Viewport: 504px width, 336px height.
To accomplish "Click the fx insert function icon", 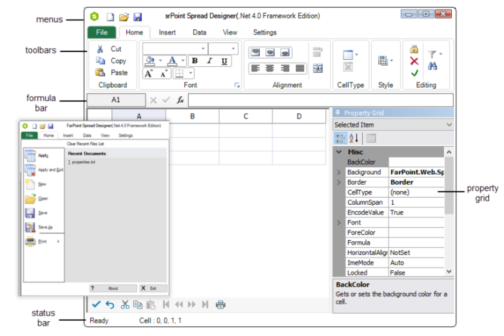I will point(180,100).
